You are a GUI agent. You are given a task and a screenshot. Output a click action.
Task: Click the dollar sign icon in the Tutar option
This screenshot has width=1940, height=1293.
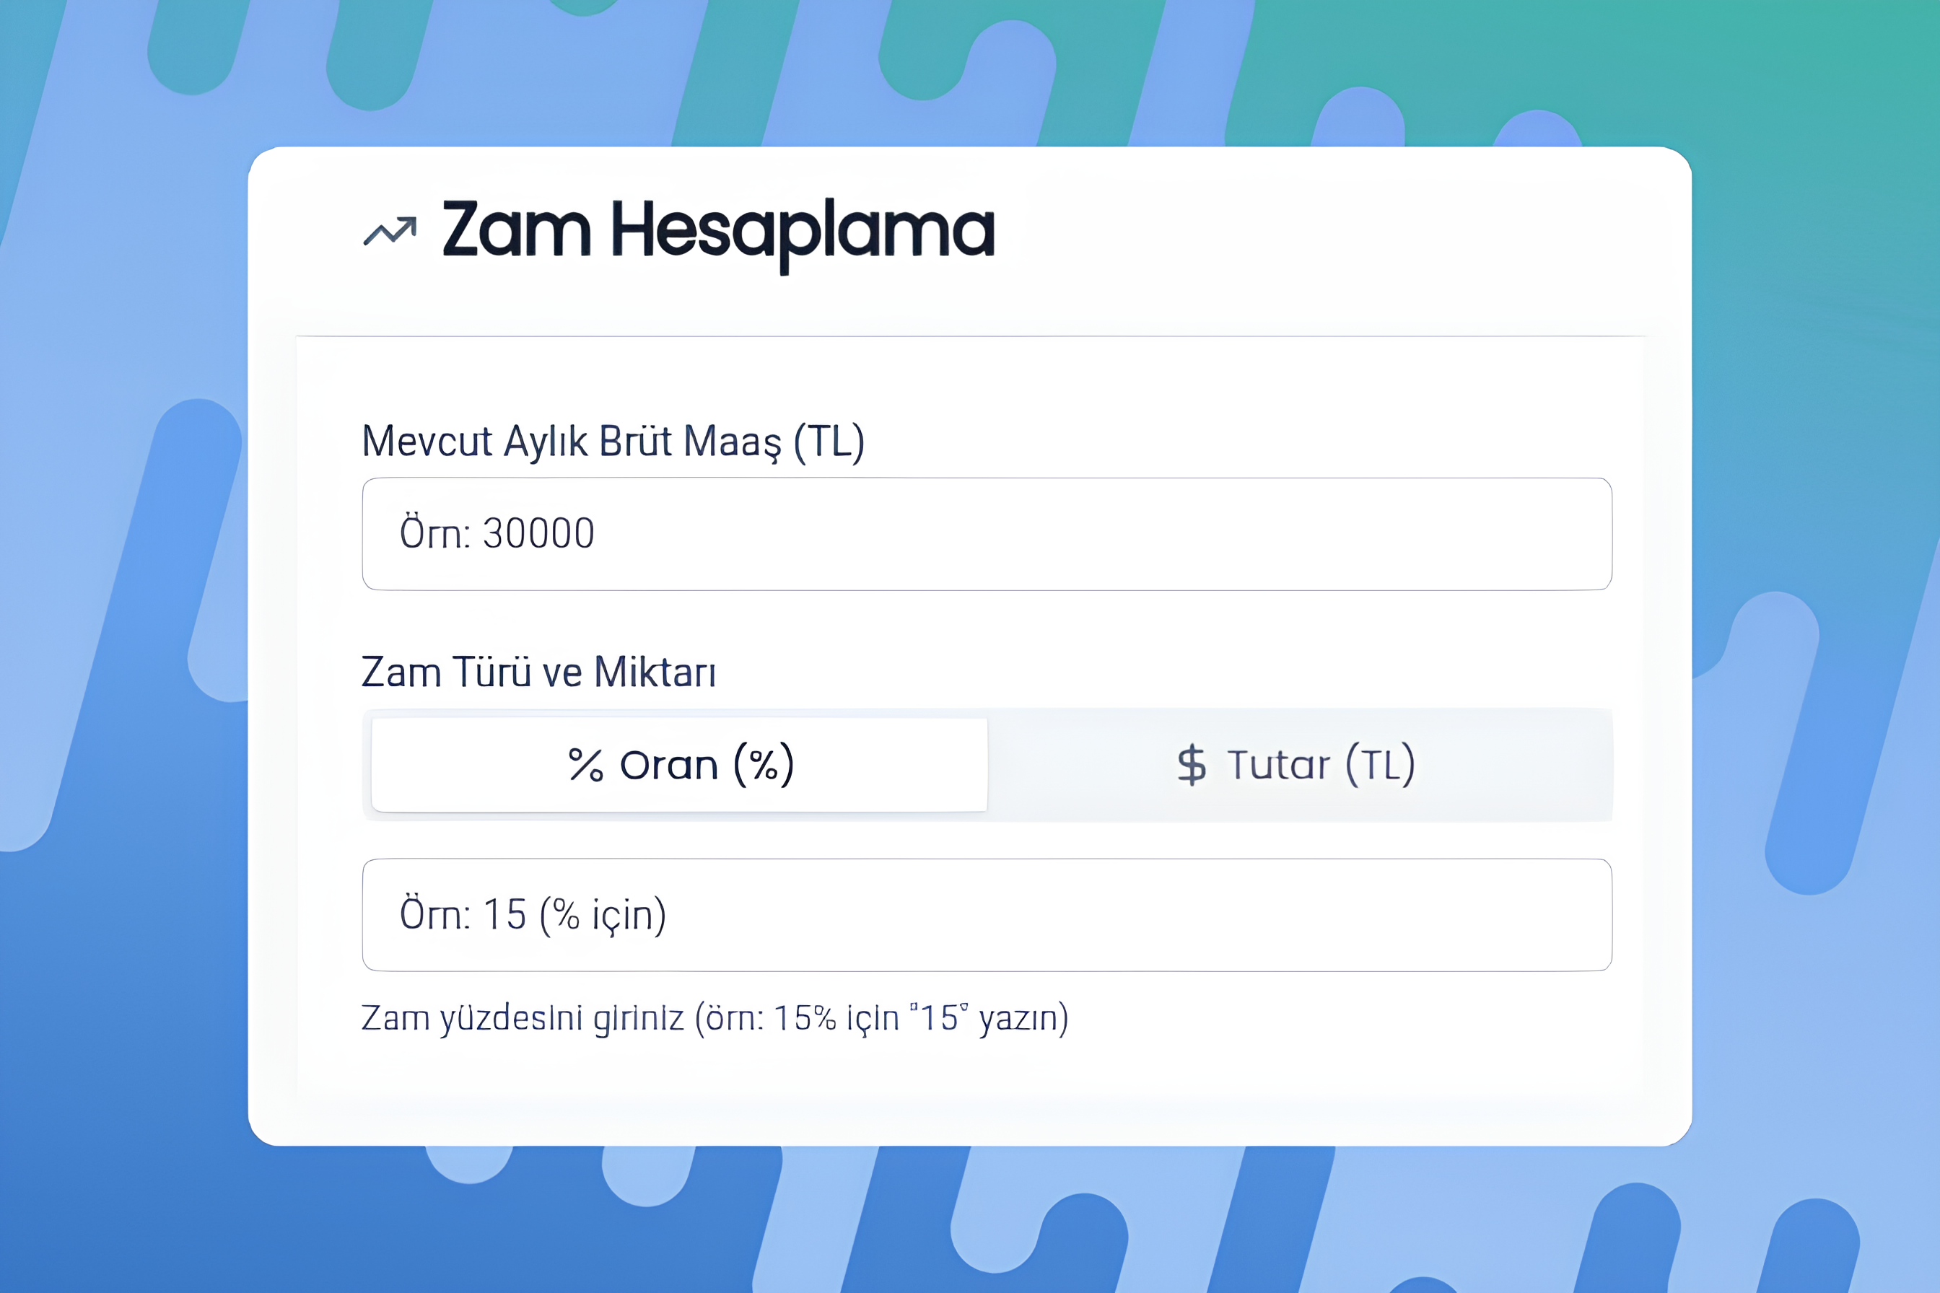click(1191, 764)
